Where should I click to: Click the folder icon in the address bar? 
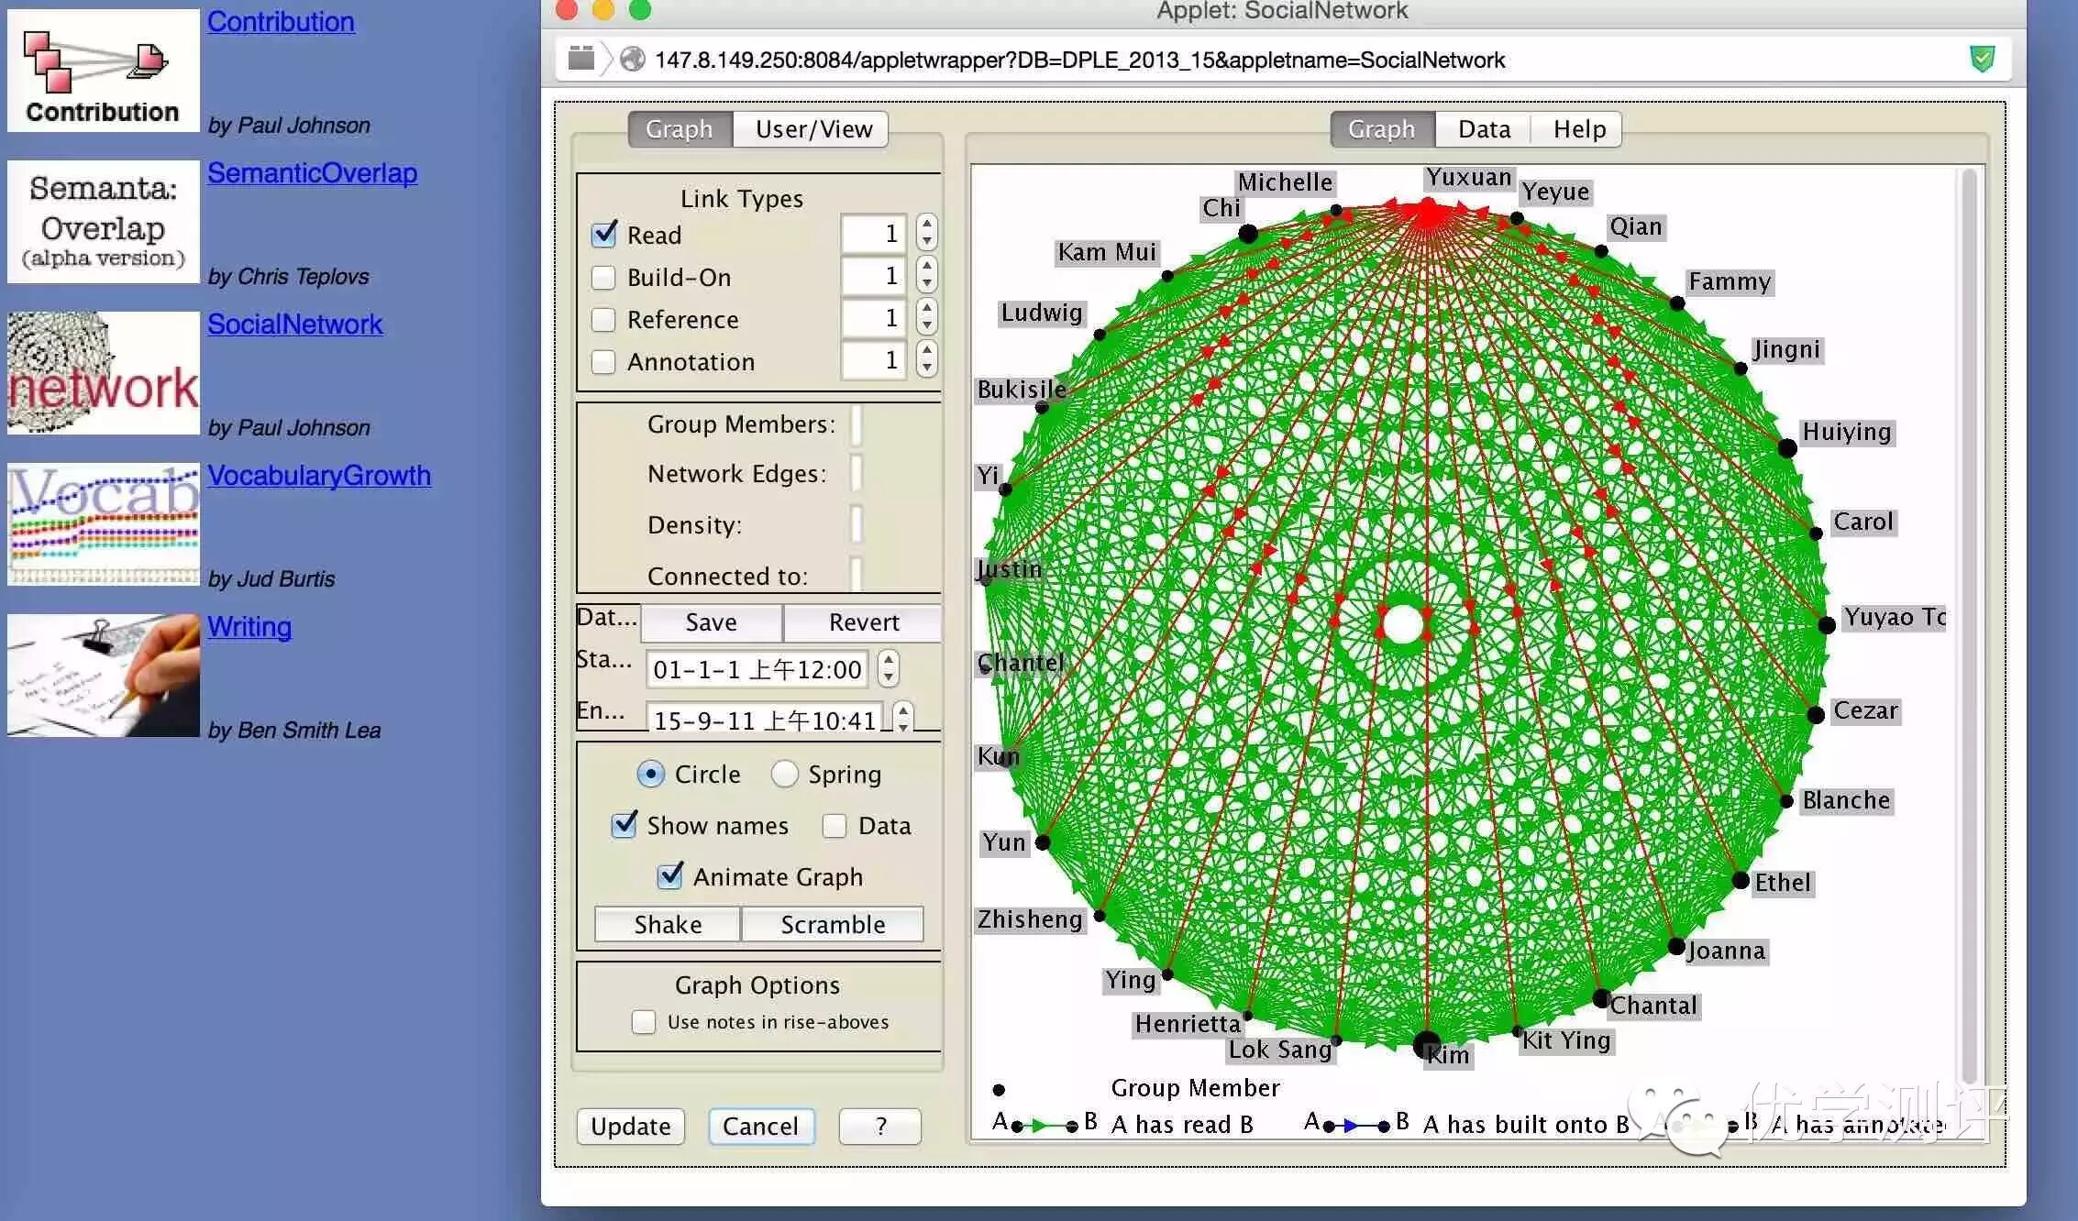click(x=580, y=59)
